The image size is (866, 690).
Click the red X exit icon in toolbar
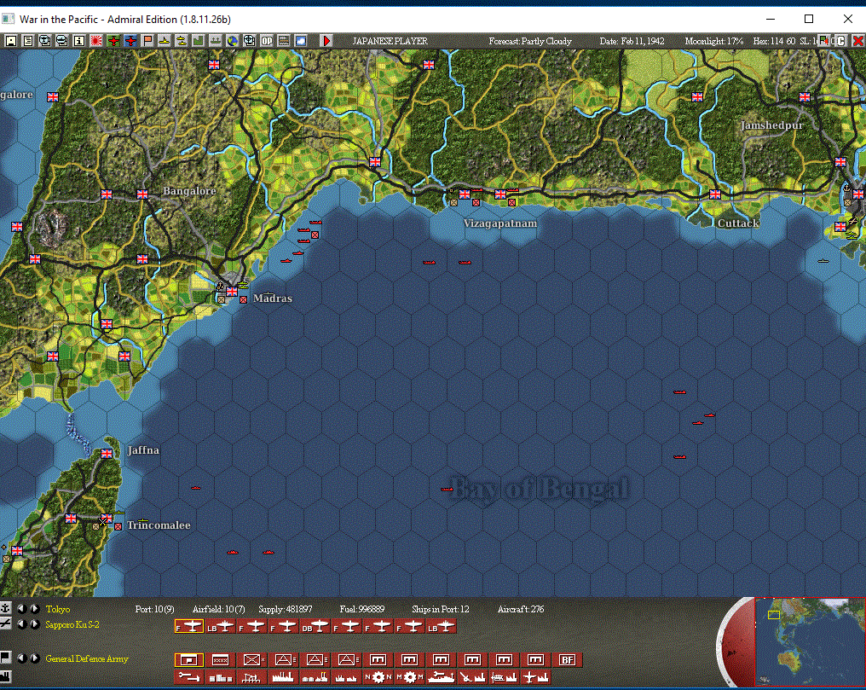858,40
